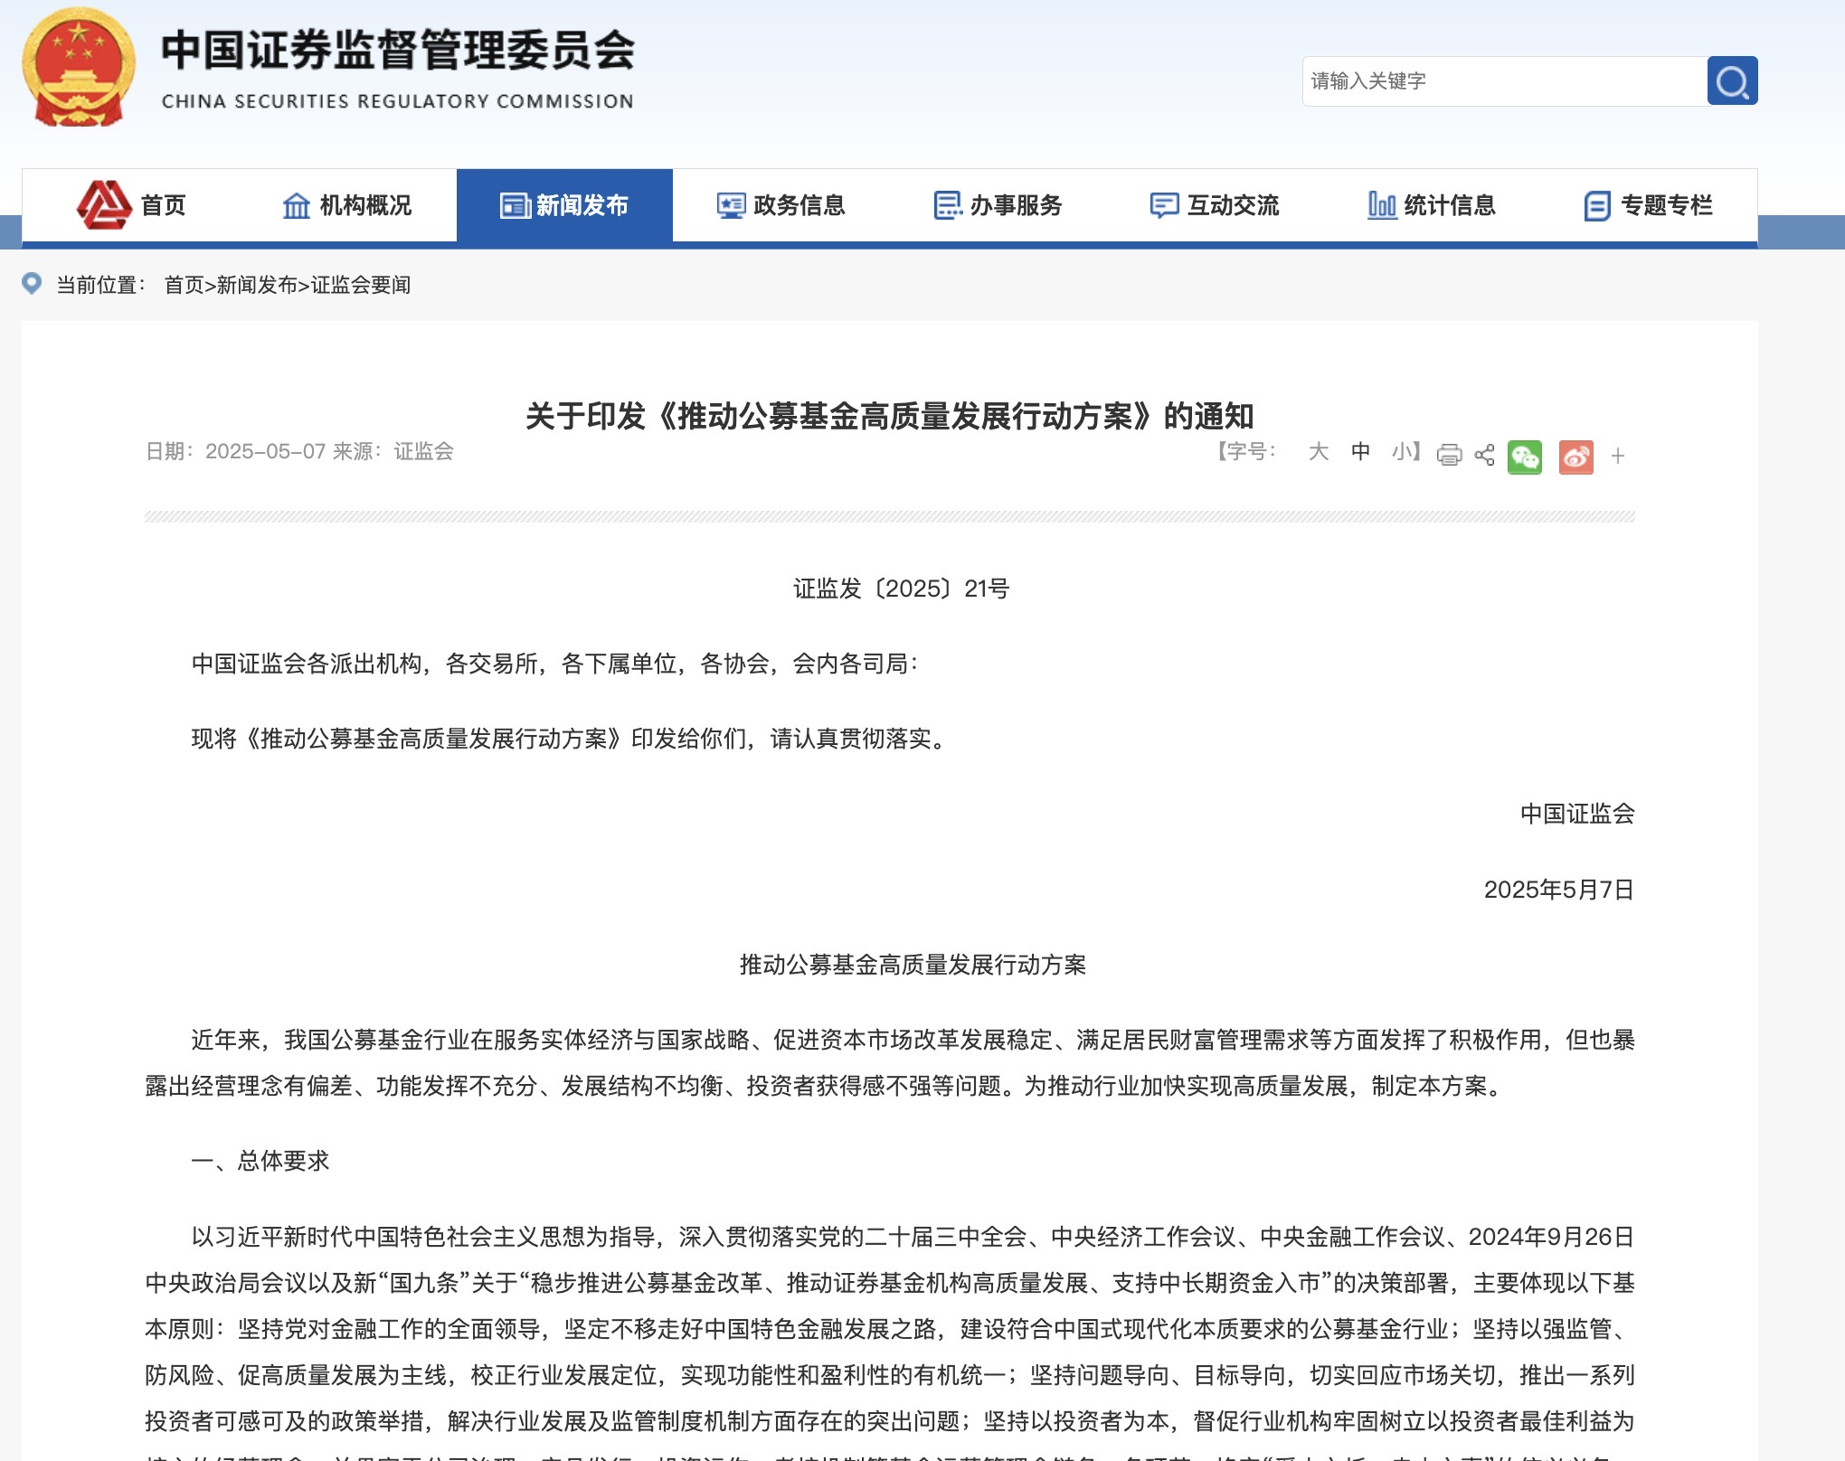Click the monitor icon beside 政务信息

click(731, 206)
